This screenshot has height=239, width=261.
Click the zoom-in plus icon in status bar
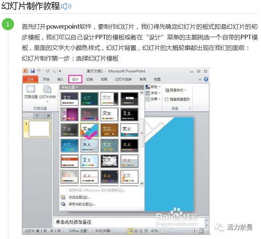pos(195,231)
